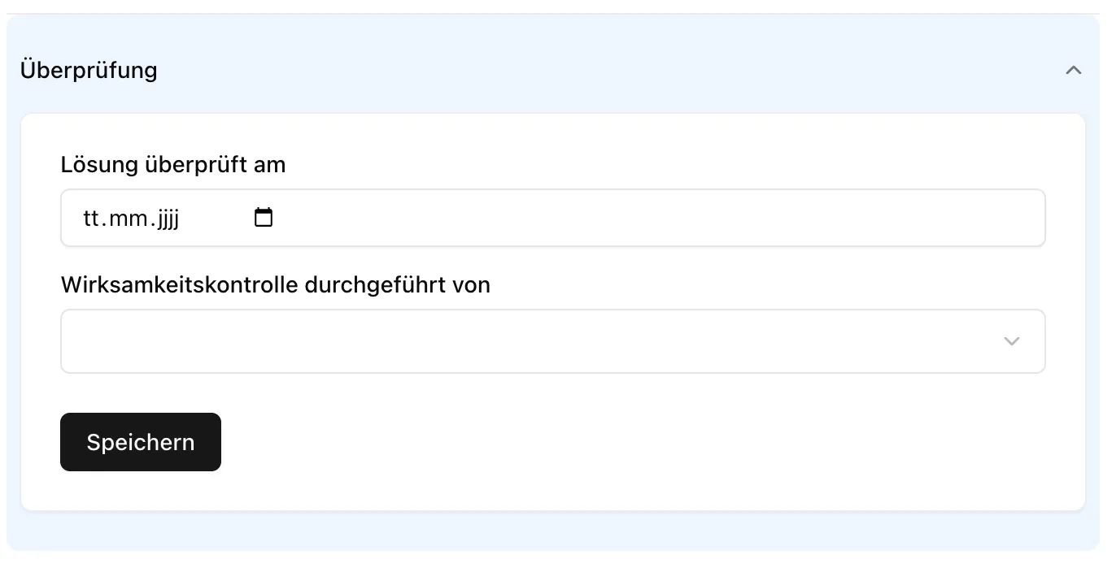Click the Überprüfung section header
The width and height of the screenshot is (1116, 572).
pyautogui.click(x=89, y=70)
